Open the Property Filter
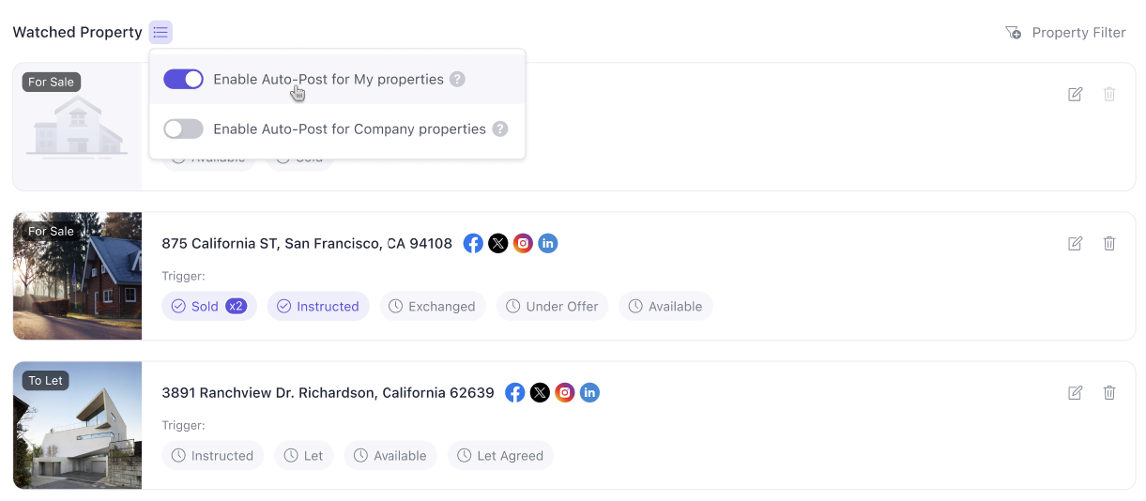 (x=1065, y=33)
